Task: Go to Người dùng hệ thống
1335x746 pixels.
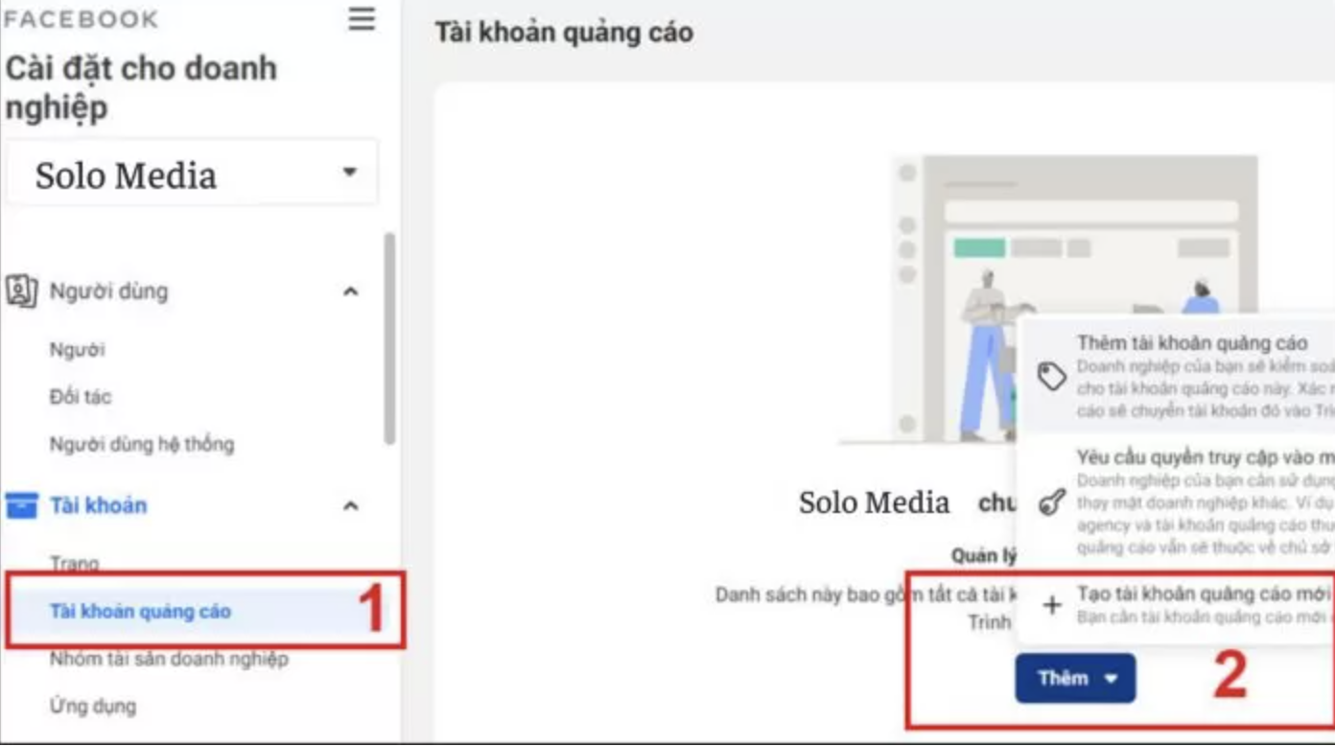Action: click(142, 444)
